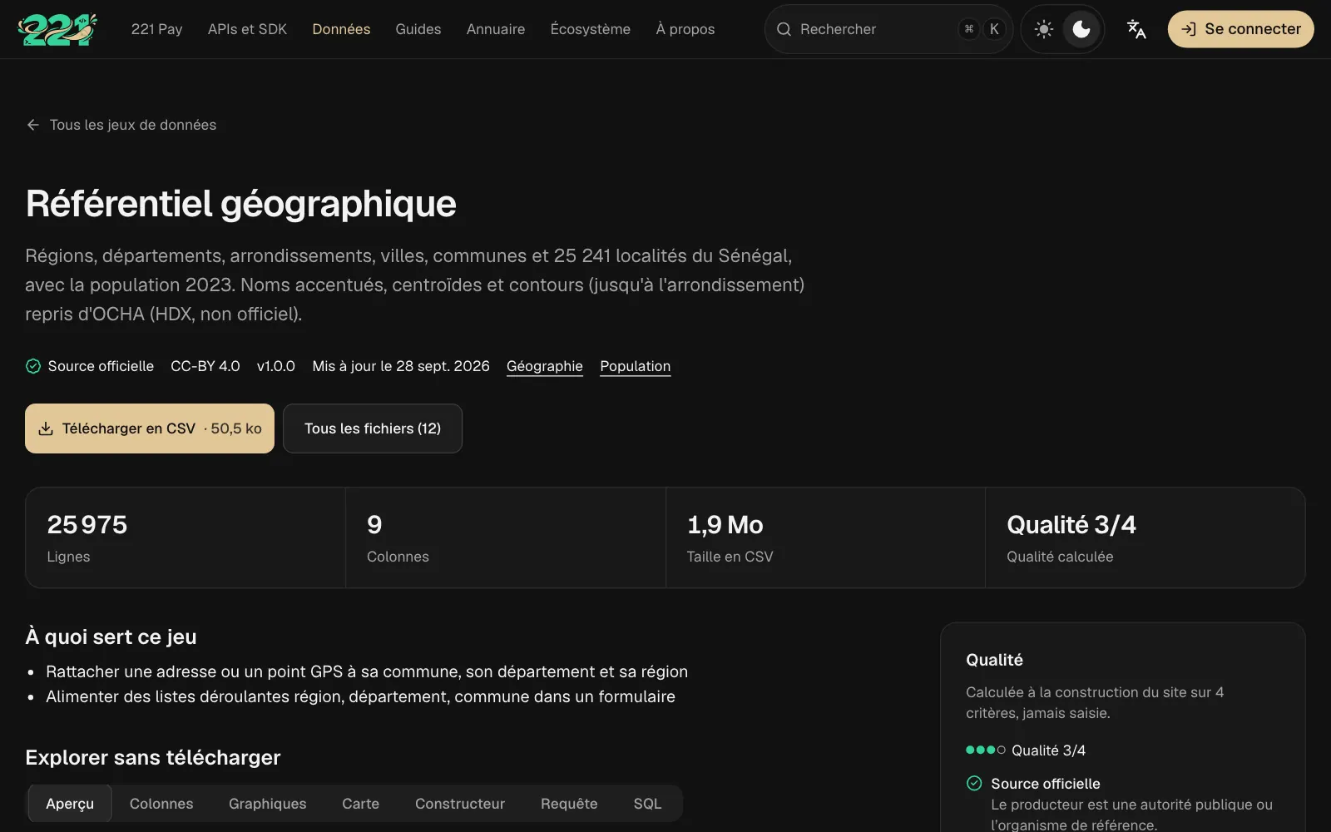Focus the Rechercher search field

click(x=888, y=29)
